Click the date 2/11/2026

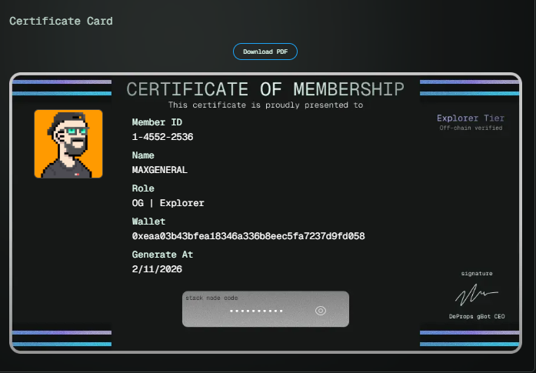click(x=157, y=269)
